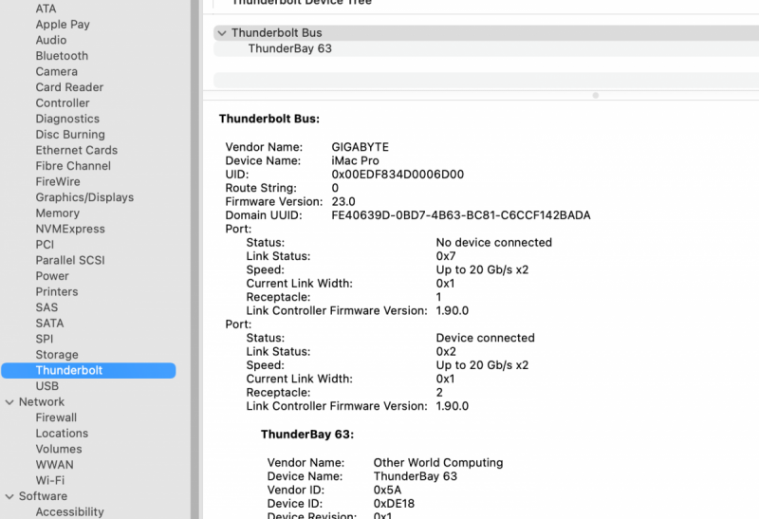
Task: Select Audio in the sidebar
Action: click(51, 40)
